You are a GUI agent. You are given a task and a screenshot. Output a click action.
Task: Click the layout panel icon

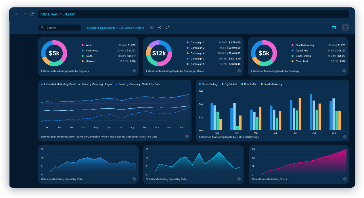tap(334, 28)
